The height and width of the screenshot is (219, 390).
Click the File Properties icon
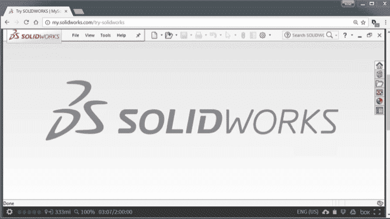pyautogui.click(x=253, y=35)
